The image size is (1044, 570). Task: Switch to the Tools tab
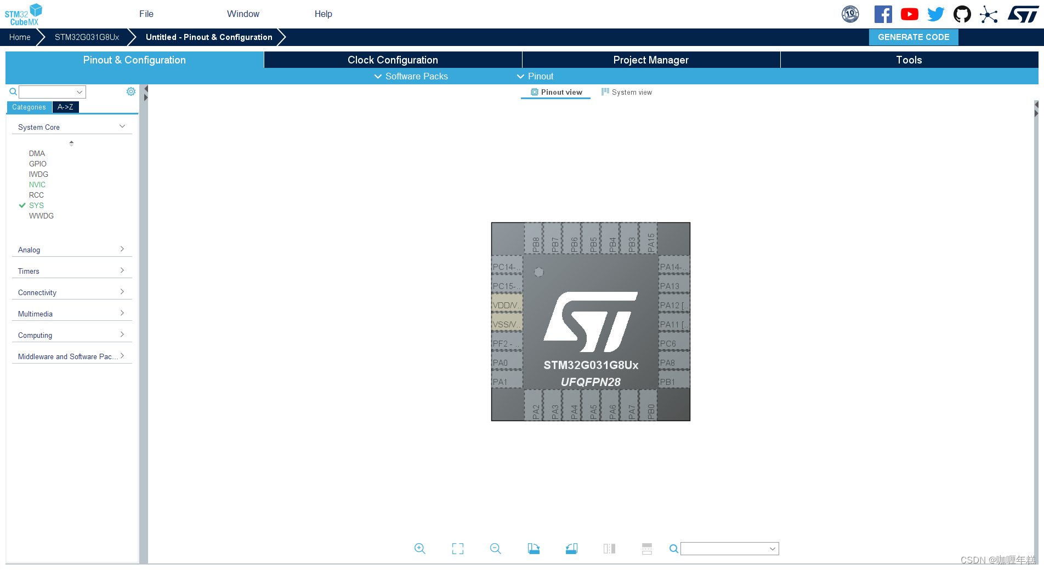(909, 60)
